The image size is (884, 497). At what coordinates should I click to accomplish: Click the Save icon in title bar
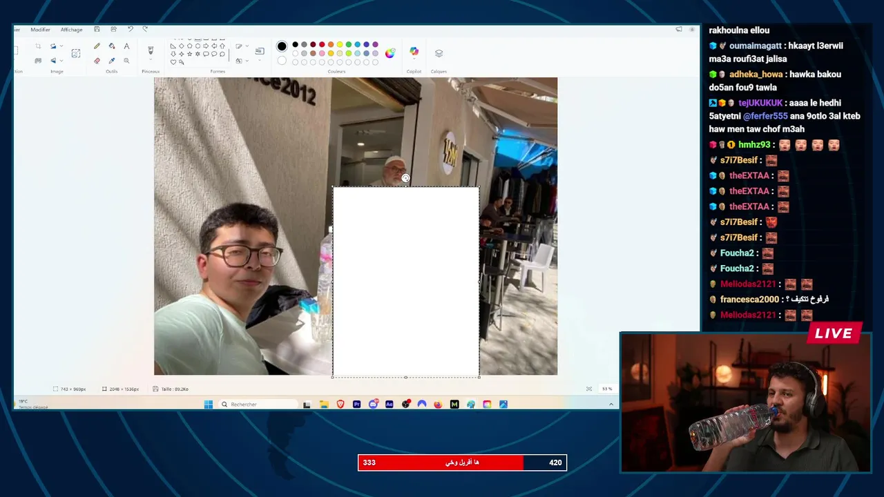pyautogui.click(x=97, y=29)
